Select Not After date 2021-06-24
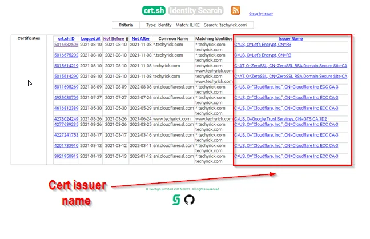 [140, 119]
